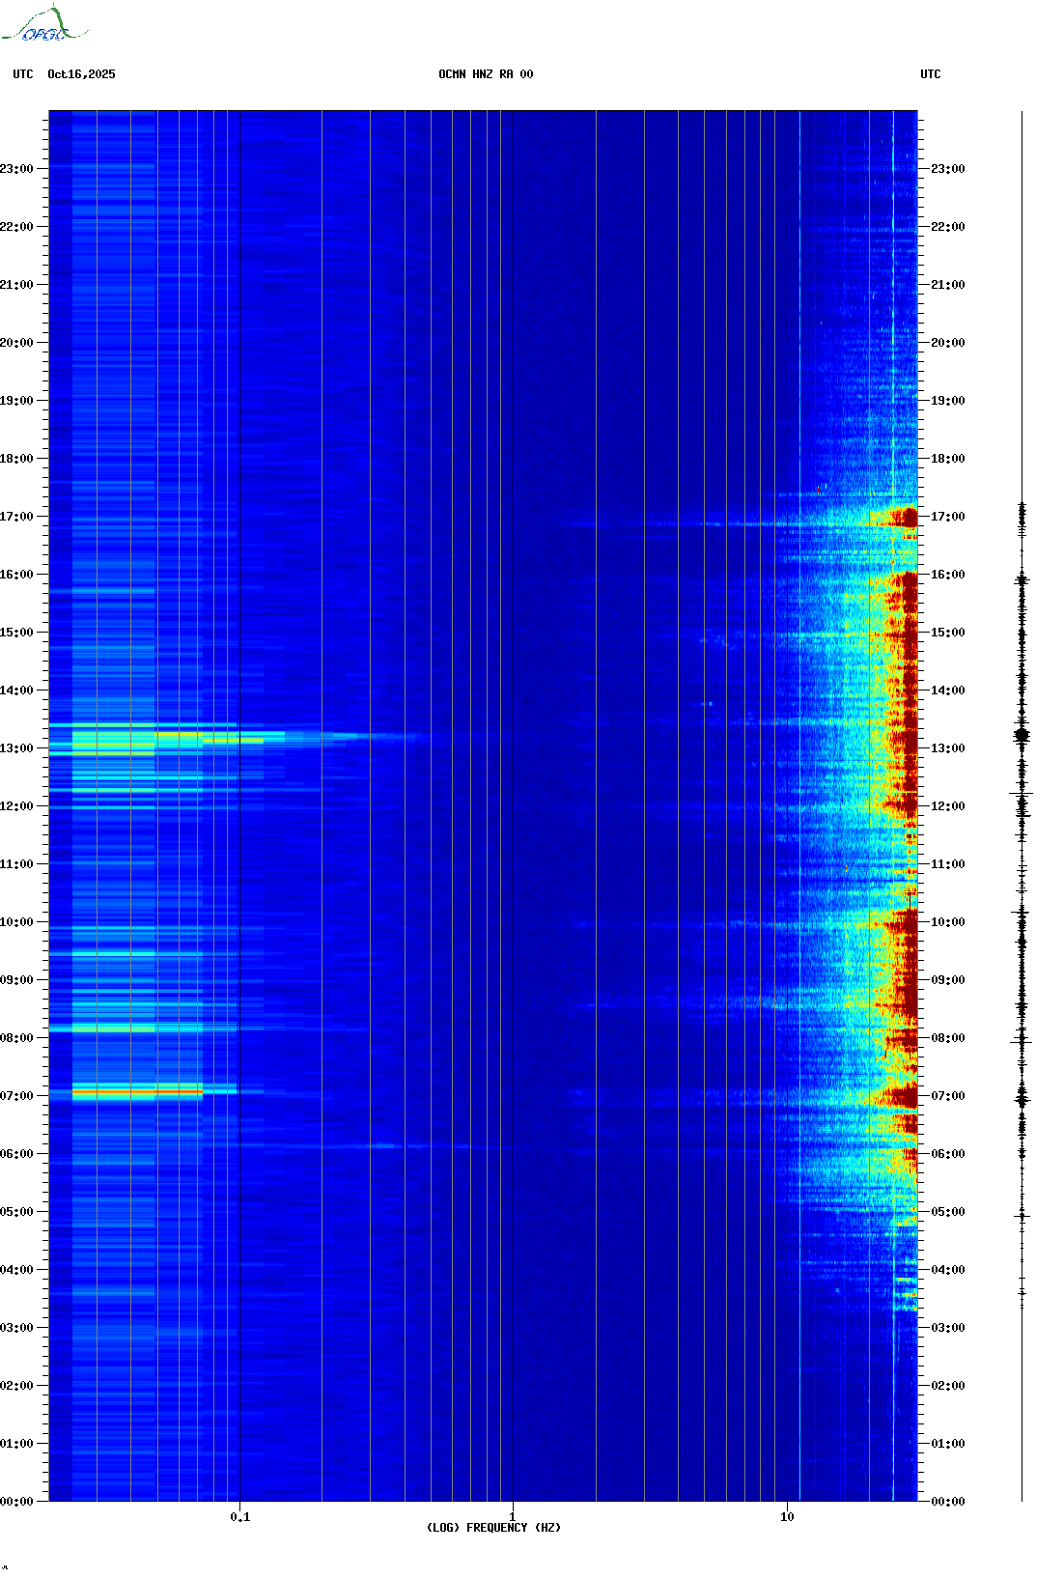
Task: Click the seismogram trace burst at 13:00
Action: click(1022, 736)
